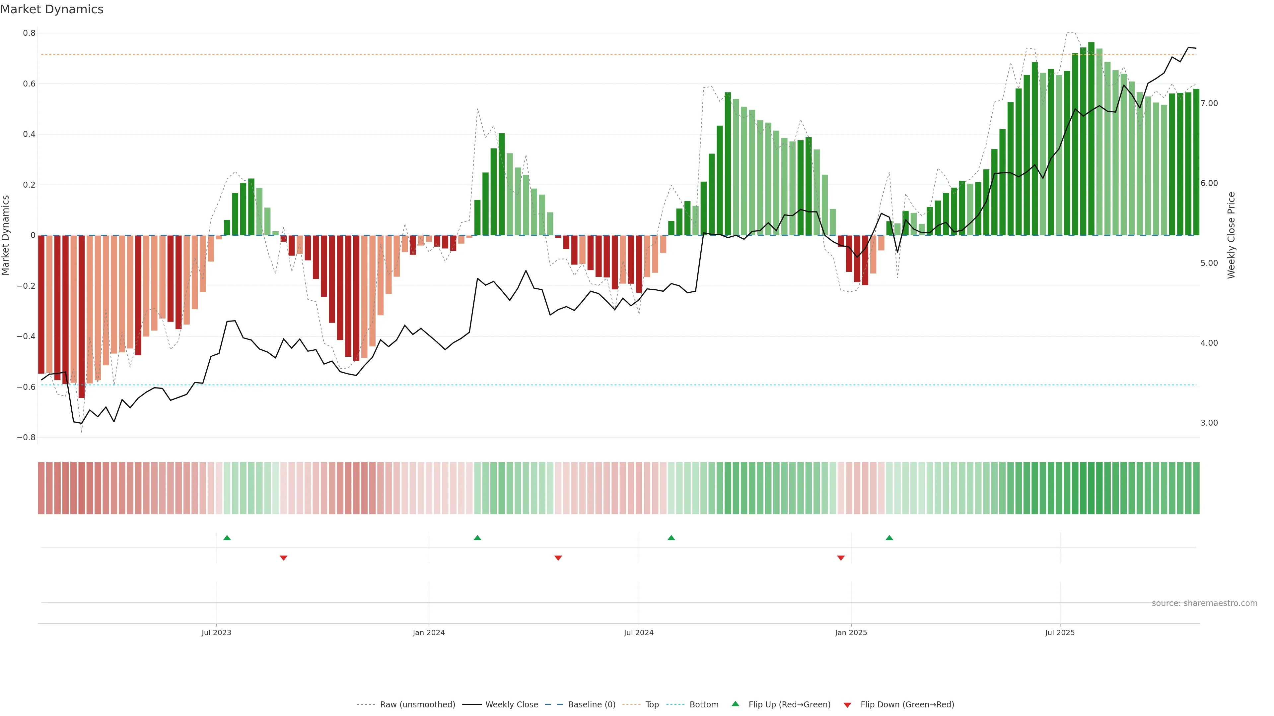Click the Jul 2025 x-axis label

[x=1060, y=632]
